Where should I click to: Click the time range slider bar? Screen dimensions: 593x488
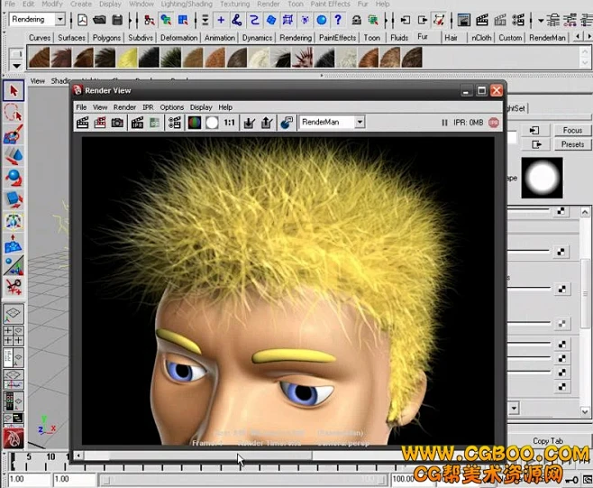point(244,480)
